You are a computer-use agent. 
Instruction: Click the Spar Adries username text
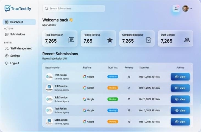[x=49, y=25]
